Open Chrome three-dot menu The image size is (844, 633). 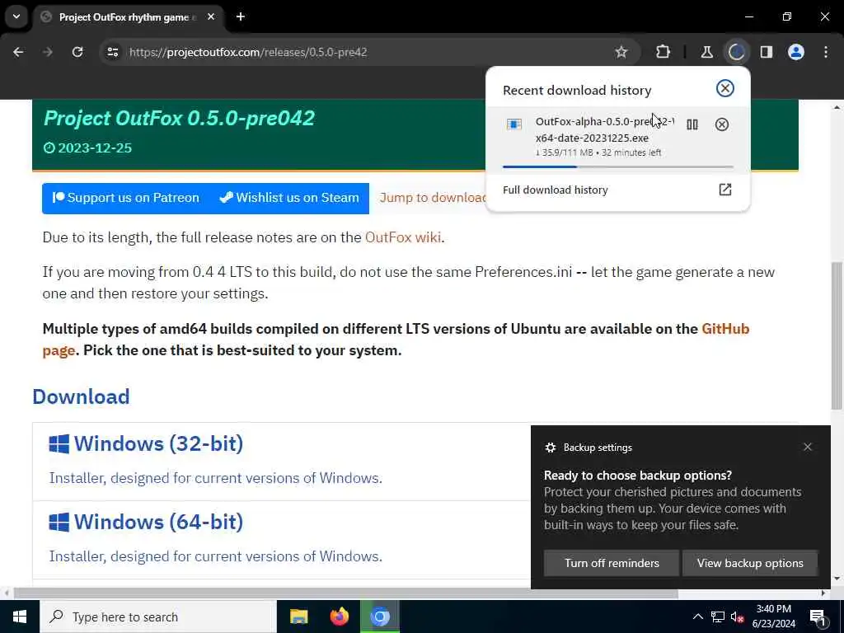826,52
